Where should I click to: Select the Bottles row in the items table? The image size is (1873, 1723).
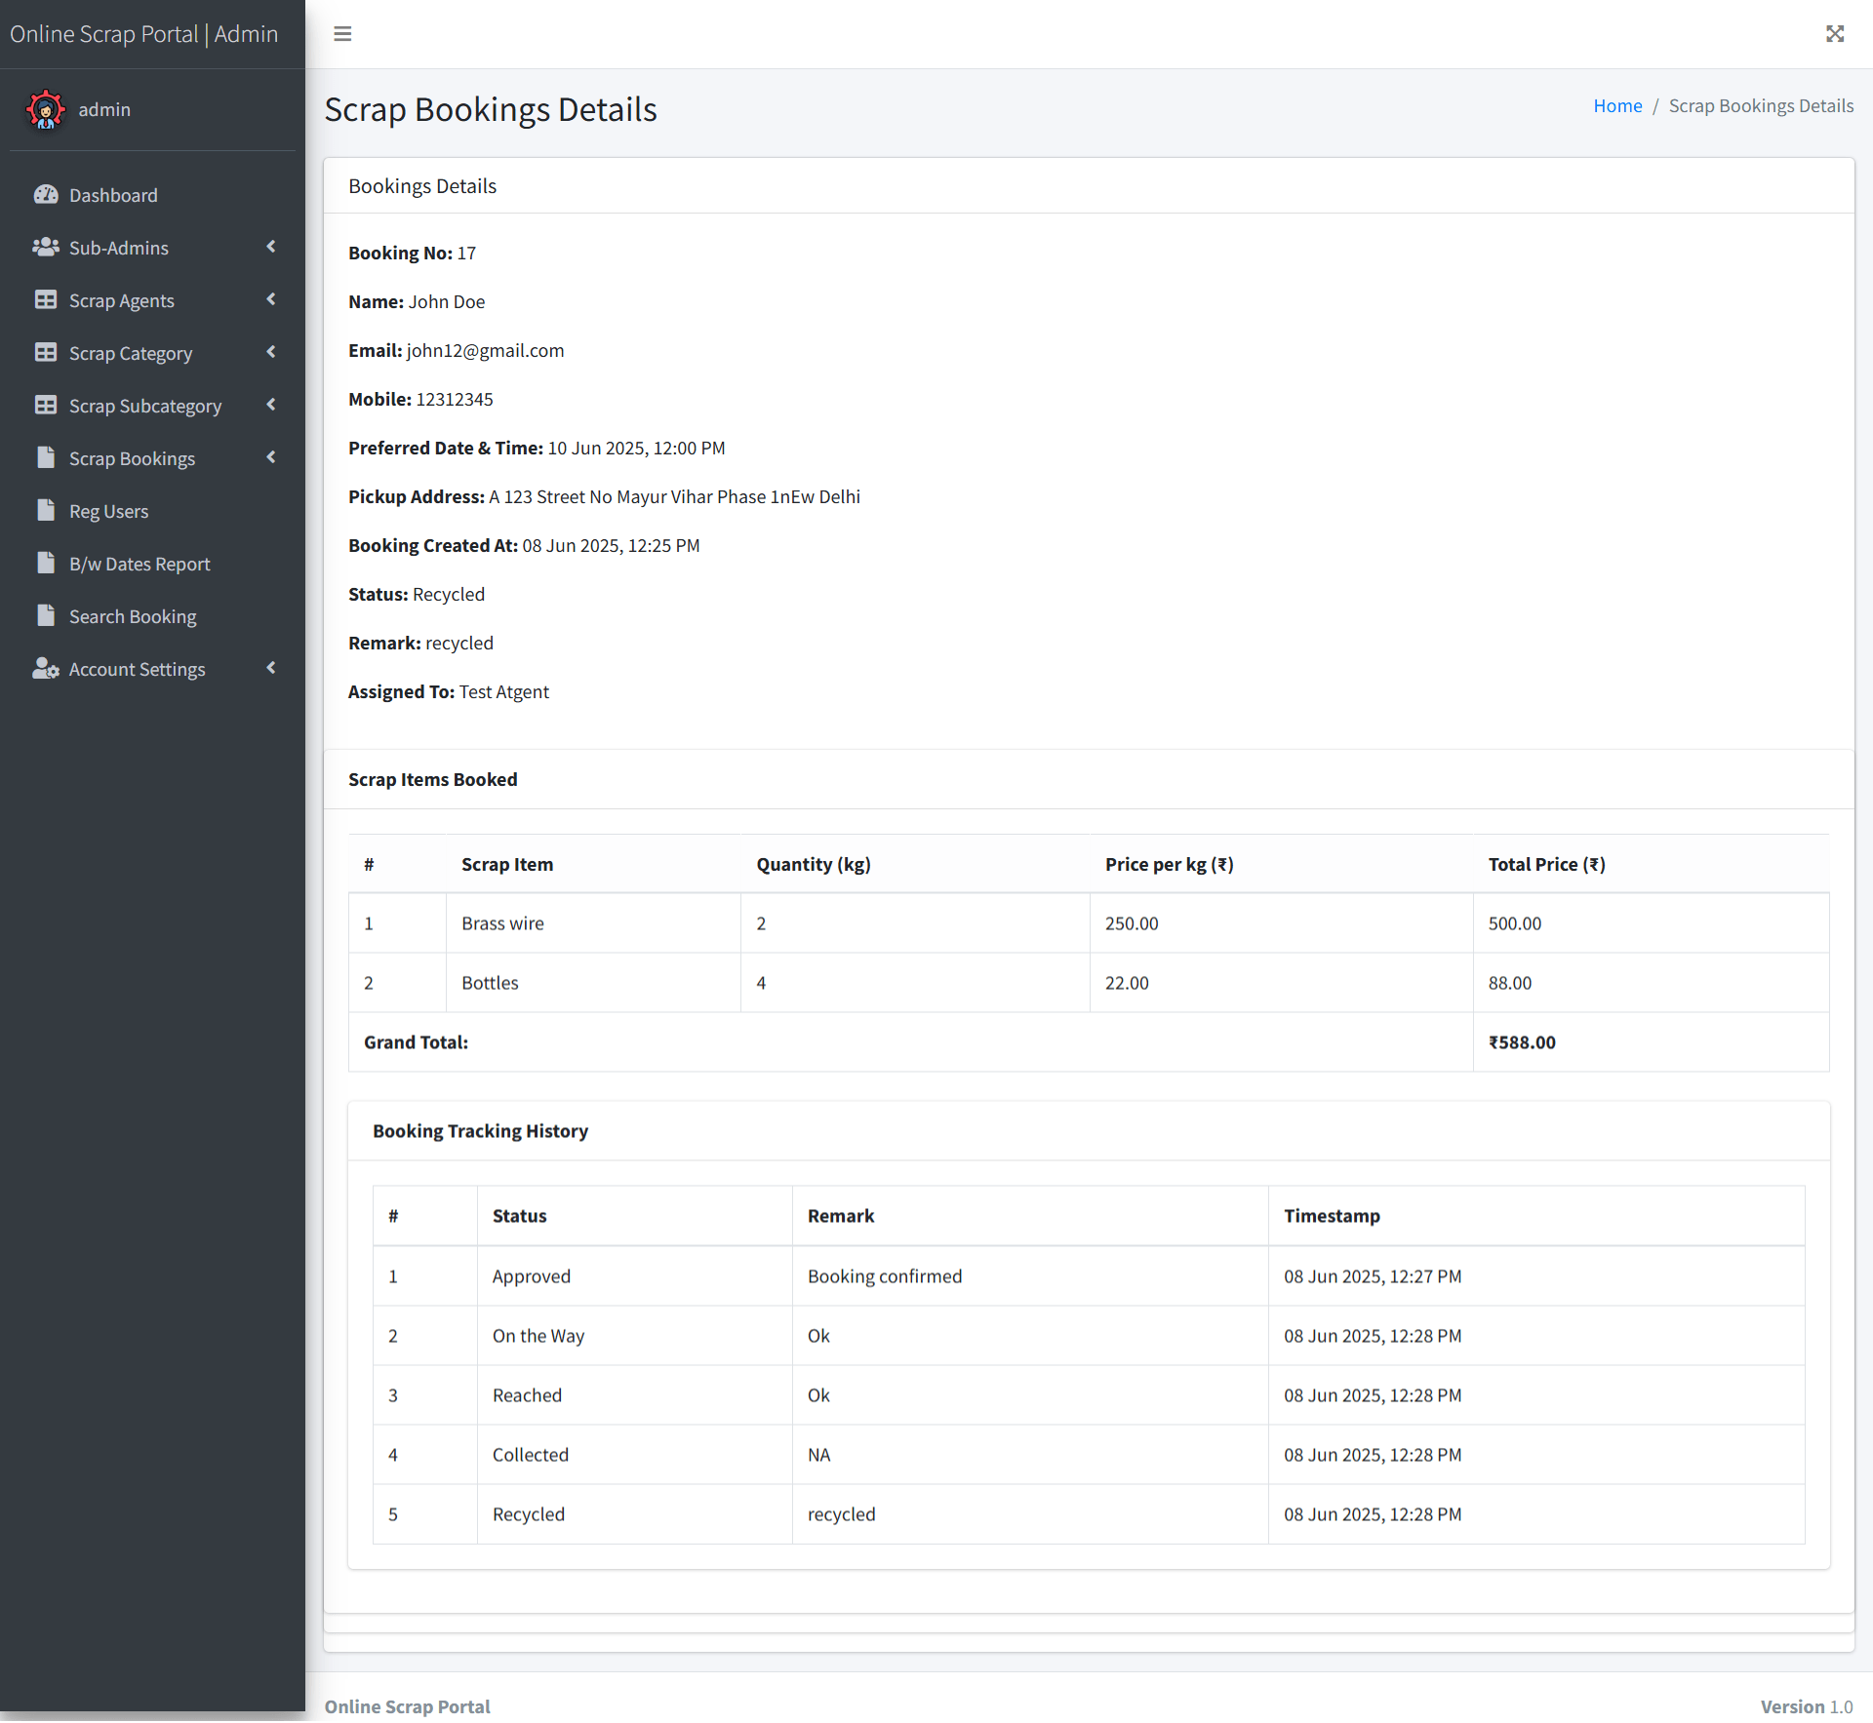(490, 983)
